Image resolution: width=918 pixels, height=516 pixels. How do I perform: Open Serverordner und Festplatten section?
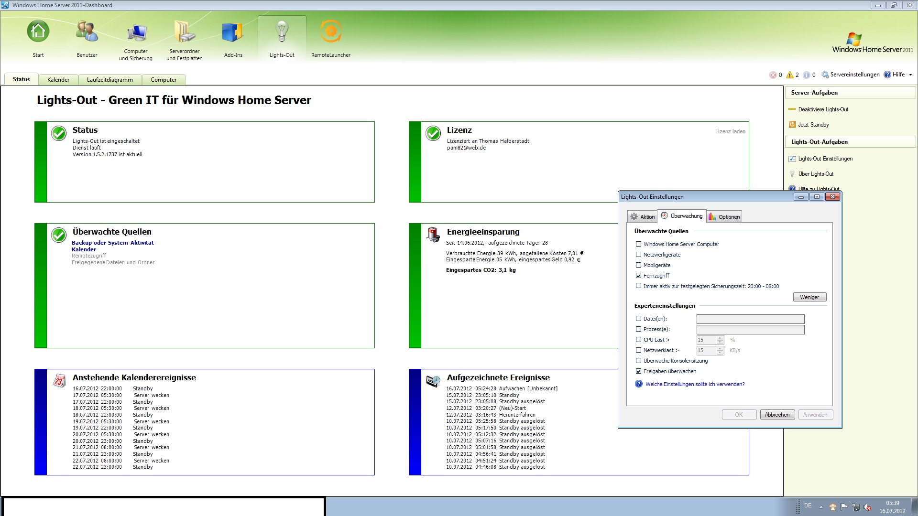185,32
